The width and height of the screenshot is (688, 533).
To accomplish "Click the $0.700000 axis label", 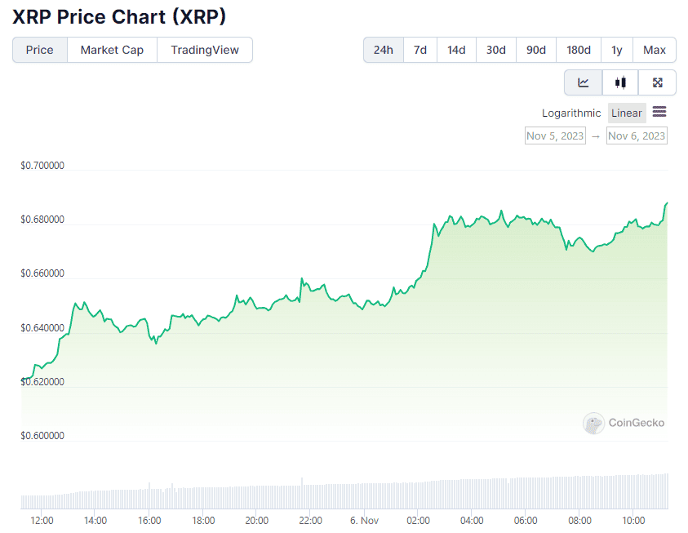I will pos(42,166).
